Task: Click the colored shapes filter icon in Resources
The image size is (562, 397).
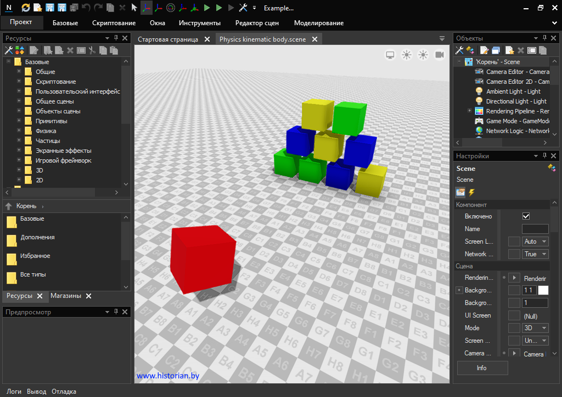Action: tap(19, 50)
